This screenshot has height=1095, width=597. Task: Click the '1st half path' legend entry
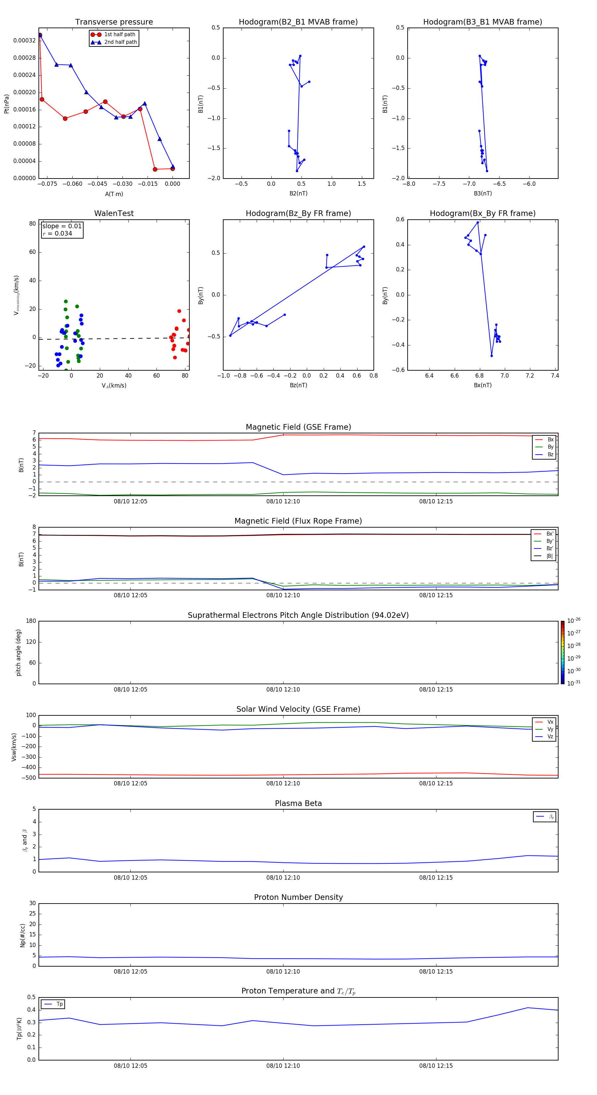[x=113, y=35]
